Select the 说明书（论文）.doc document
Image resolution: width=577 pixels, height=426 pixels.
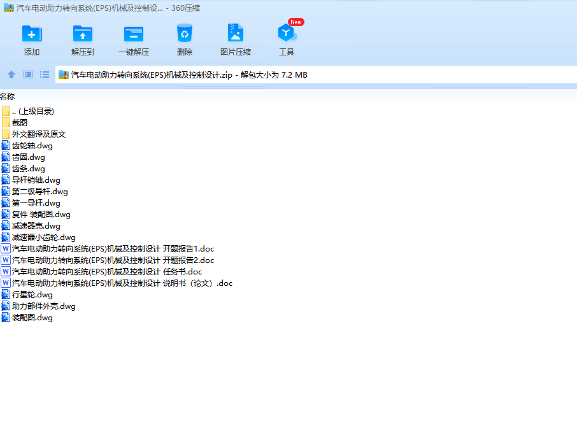(x=117, y=283)
